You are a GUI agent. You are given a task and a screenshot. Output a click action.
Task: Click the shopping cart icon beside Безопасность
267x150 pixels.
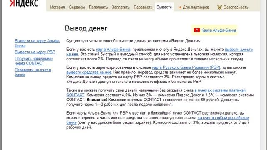pyautogui.click(x=219, y=7)
